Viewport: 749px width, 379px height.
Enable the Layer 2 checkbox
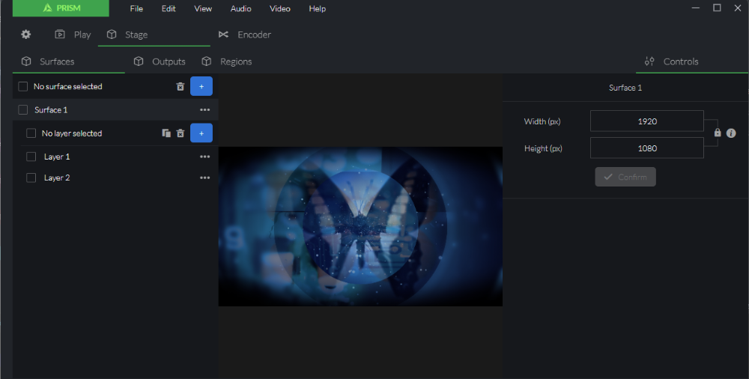(31, 178)
